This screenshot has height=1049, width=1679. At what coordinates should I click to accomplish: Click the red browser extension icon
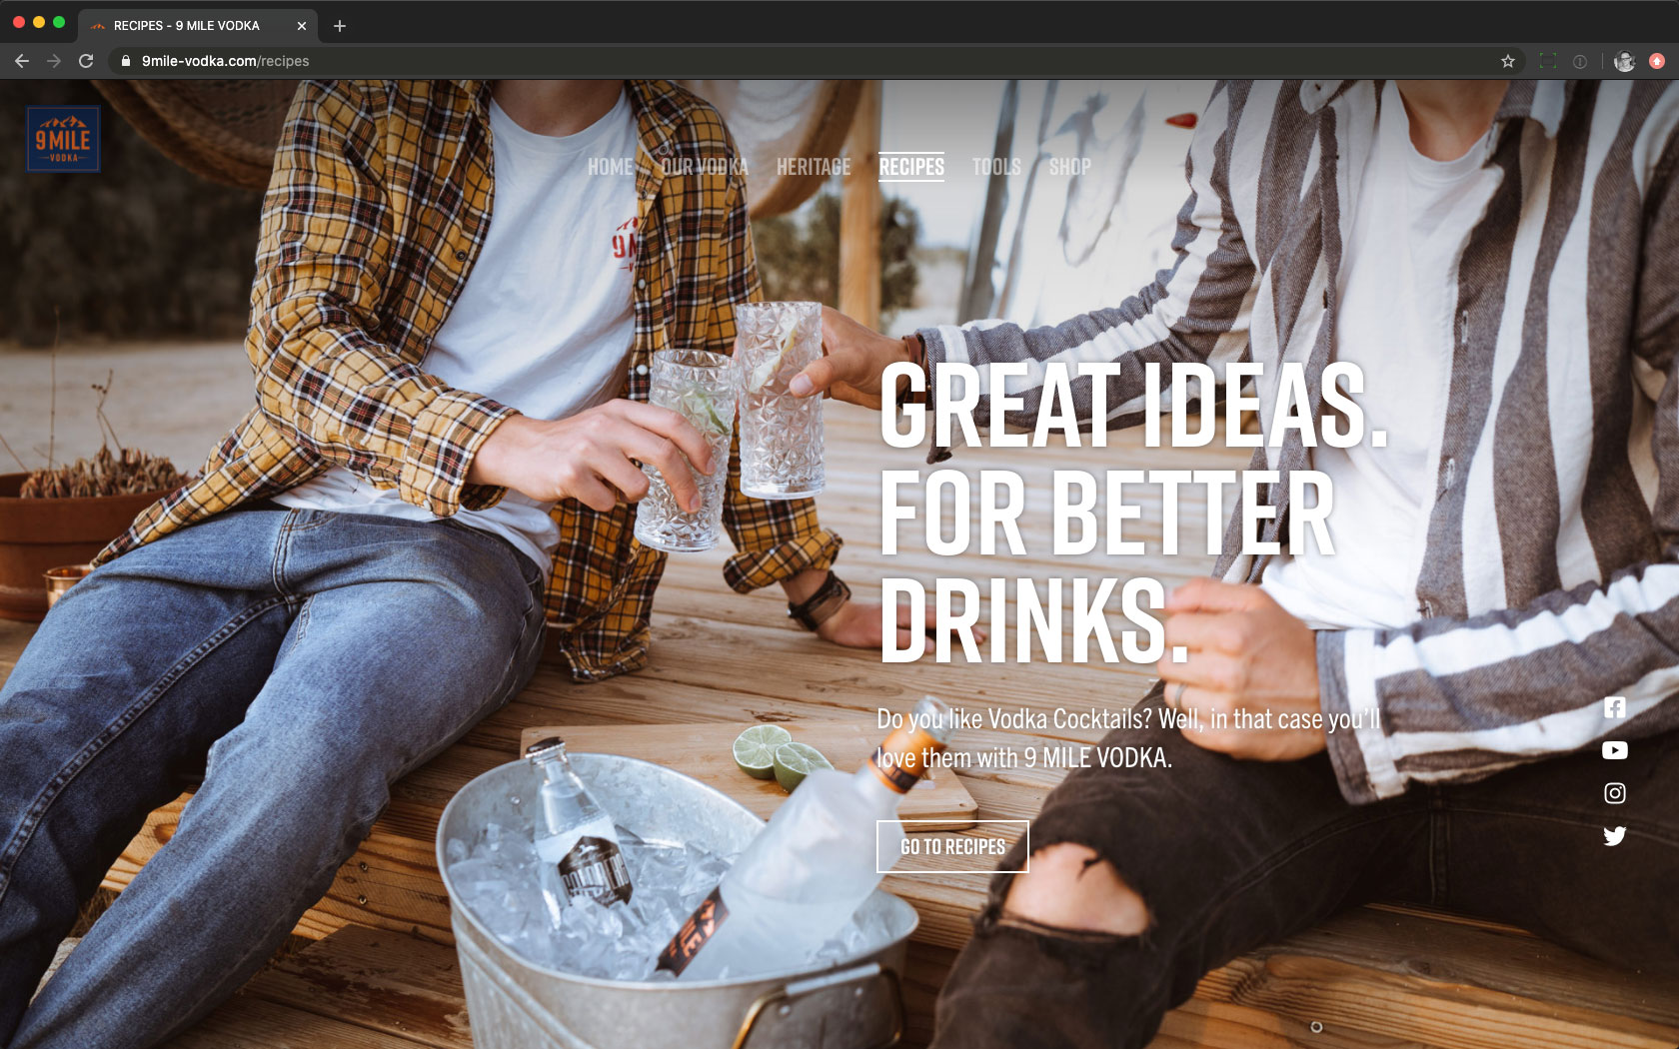[x=1656, y=61]
